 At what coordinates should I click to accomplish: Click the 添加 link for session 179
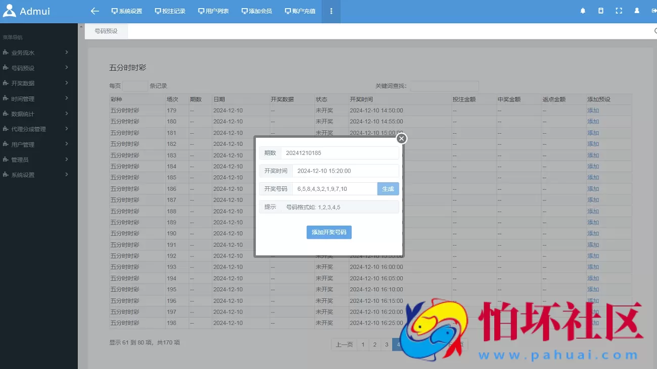[x=592, y=110]
